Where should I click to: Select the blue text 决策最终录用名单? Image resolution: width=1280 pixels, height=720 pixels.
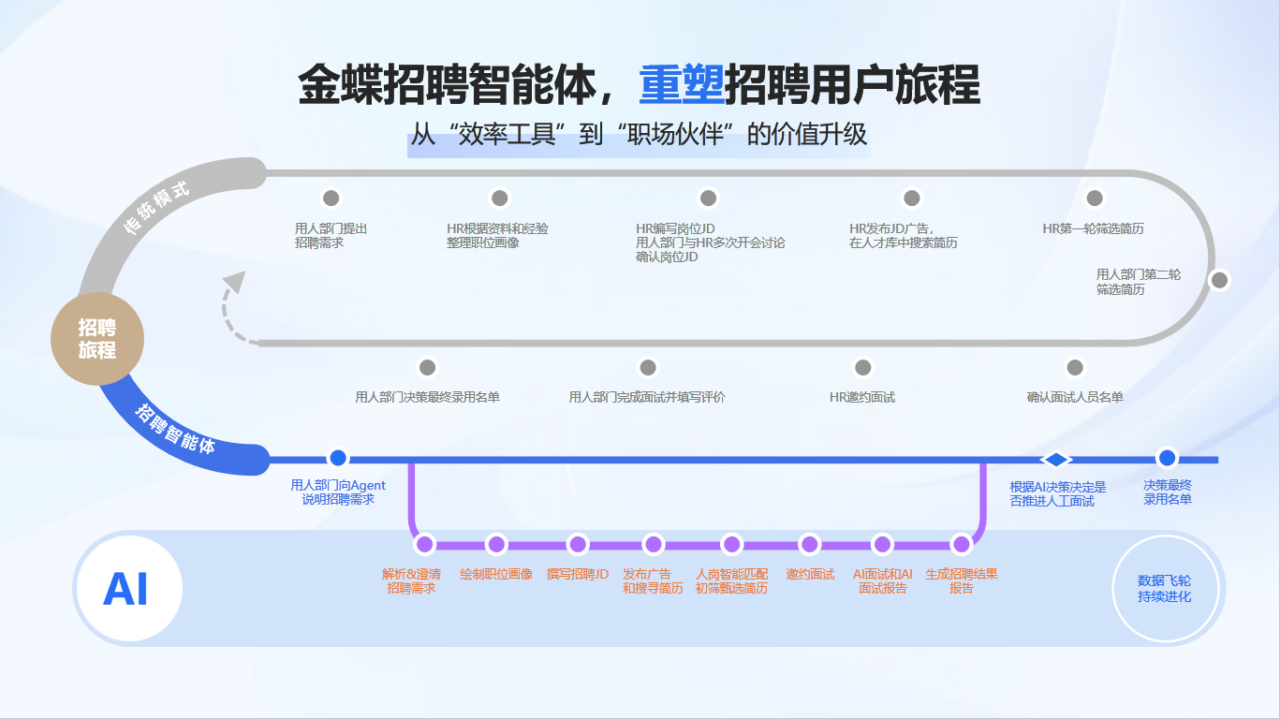1168,492
